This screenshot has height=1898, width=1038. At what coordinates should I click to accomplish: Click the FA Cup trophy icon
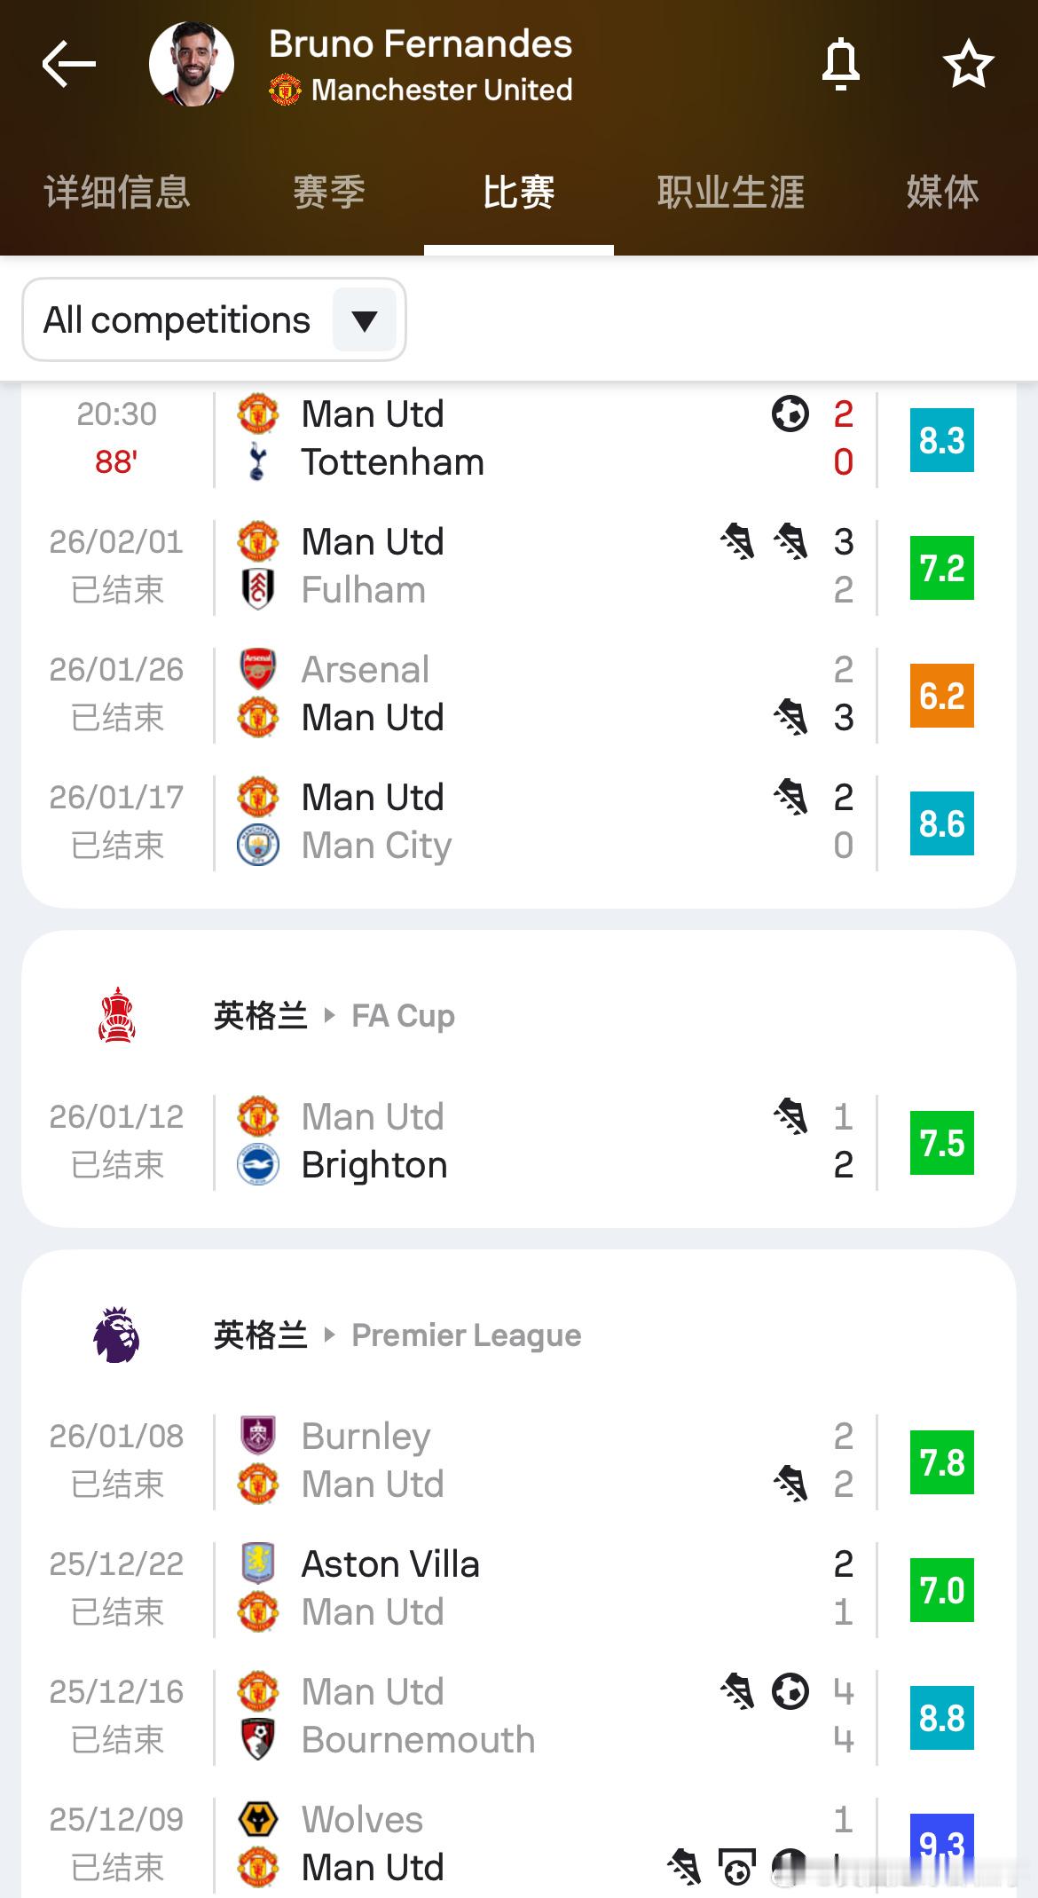click(x=116, y=1015)
